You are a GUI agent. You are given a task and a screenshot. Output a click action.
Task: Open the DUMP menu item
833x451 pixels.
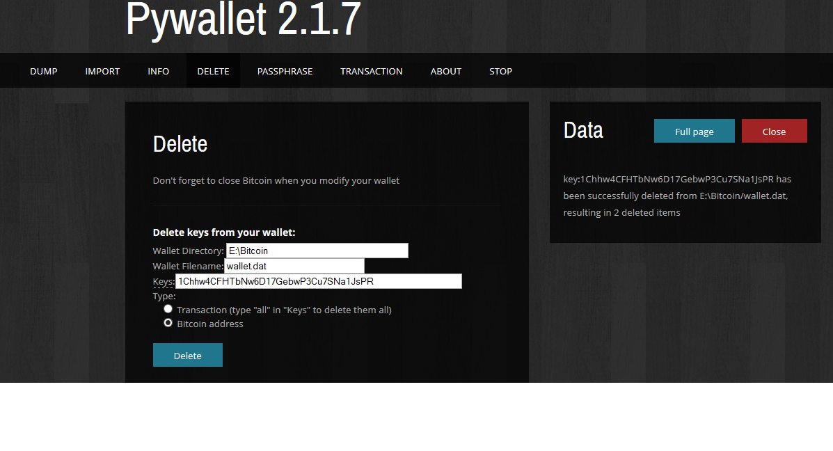pos(44,71)
